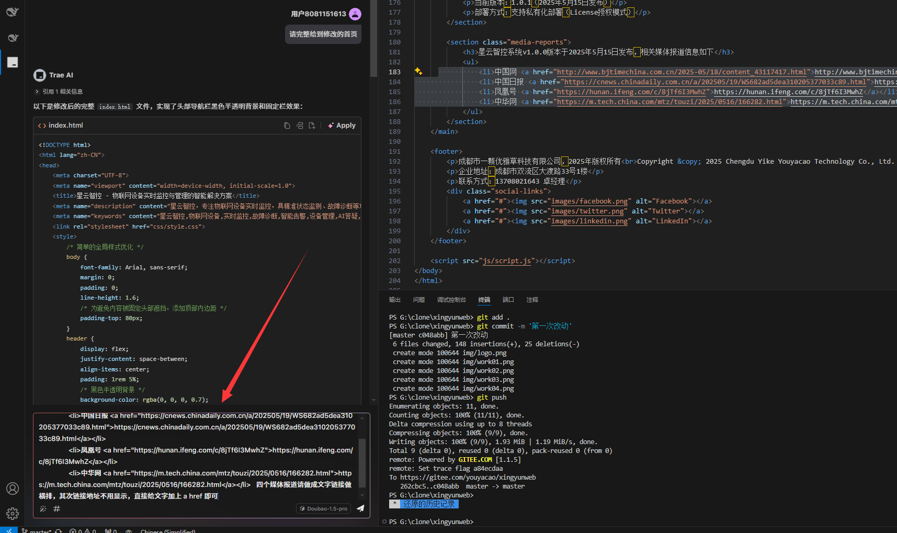Click the media-reports section tag on line 180
The height and width of the screenshot is (533, 897).
[x=509, y=42]
